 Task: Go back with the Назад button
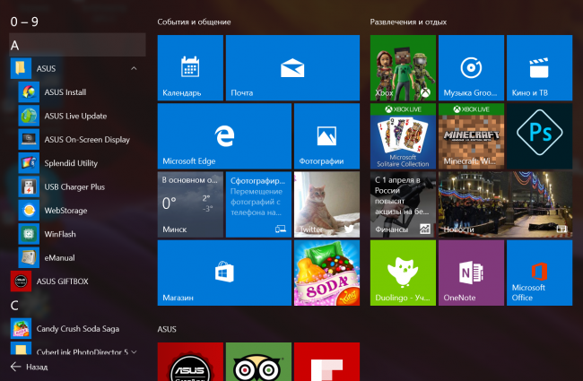29,367
